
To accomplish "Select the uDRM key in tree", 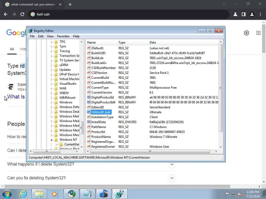I will (64, 65).
